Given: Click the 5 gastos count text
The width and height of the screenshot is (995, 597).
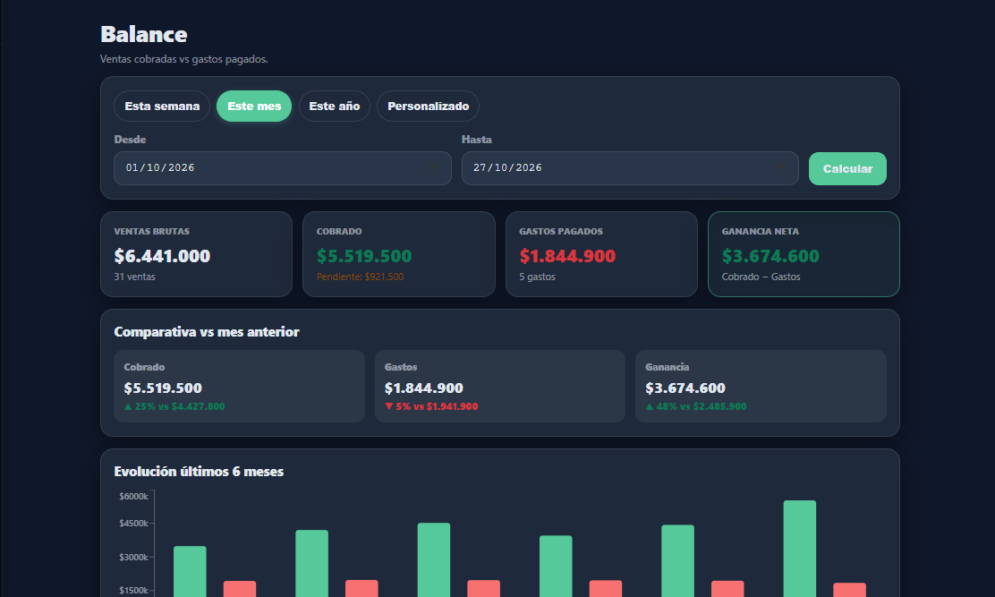Looking at the screenshot, I should [x=537, y=277].
